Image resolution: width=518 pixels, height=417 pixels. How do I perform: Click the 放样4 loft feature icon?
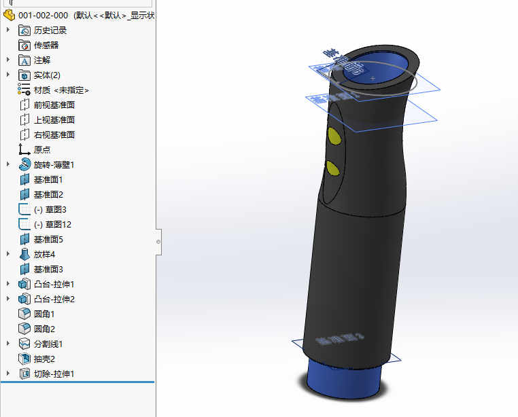click(24, 254)
